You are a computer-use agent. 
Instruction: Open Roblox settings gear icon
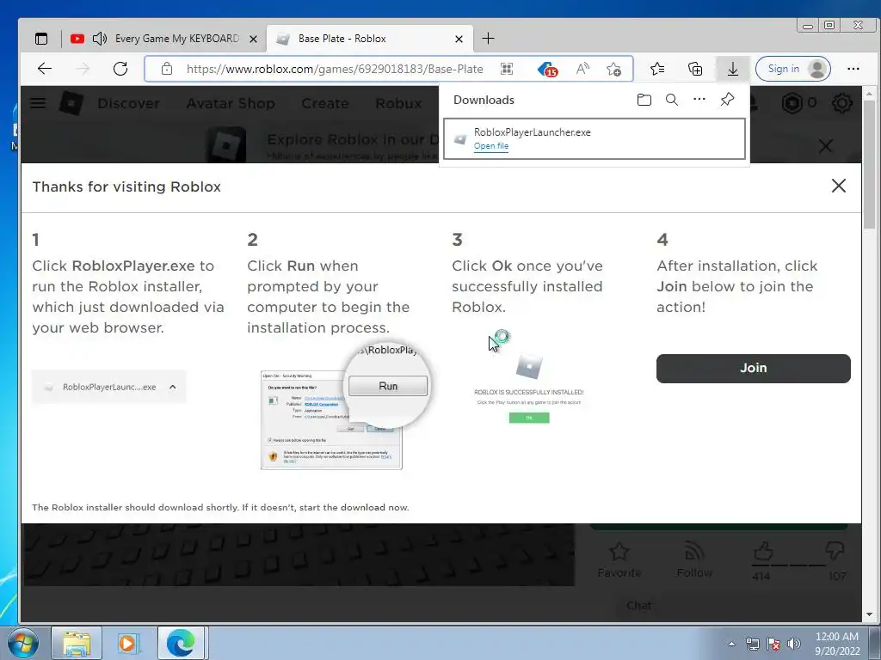point(841,103)
